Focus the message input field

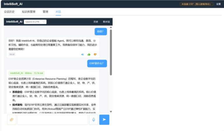52,120
